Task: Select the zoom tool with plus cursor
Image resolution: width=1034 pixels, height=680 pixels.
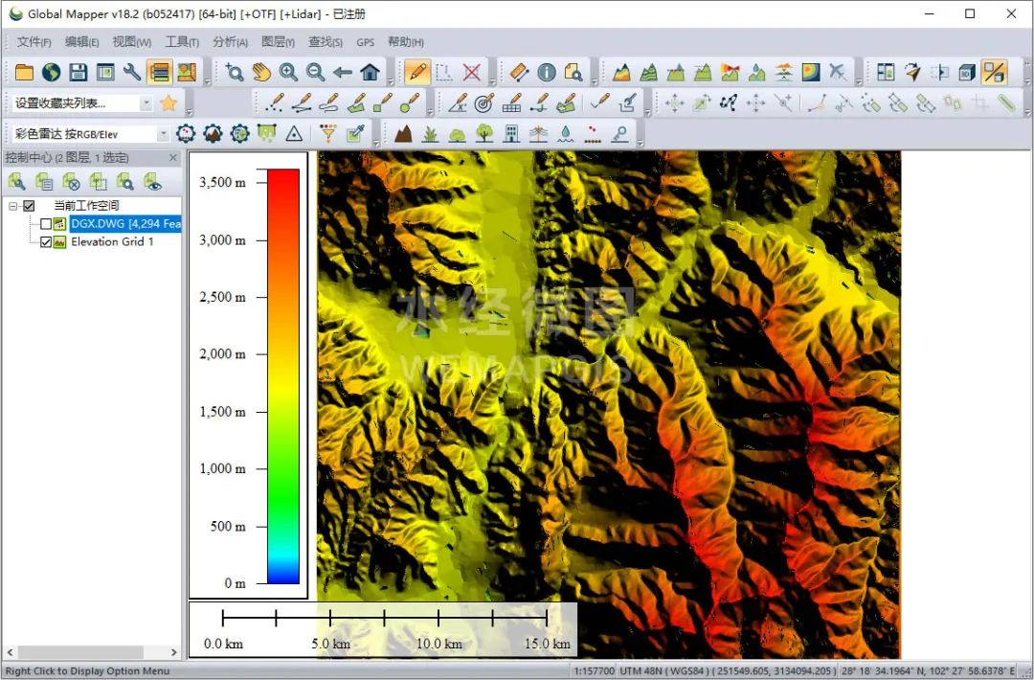Action: (235, 72)
